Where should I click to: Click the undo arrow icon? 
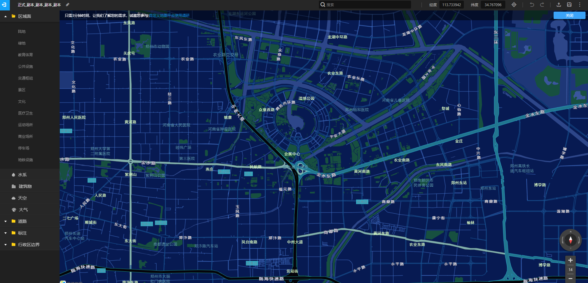coord(532,5)
